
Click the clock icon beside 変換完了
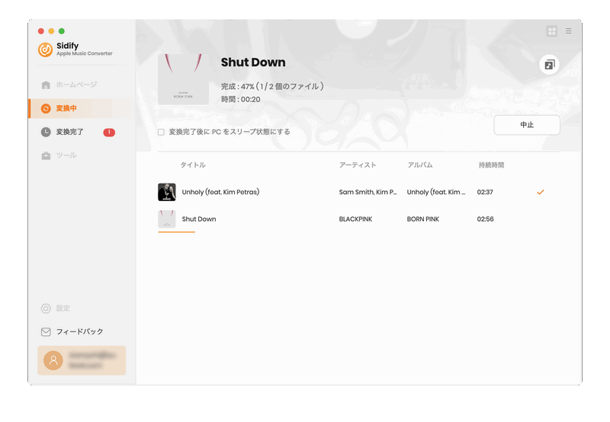point(46,132)
